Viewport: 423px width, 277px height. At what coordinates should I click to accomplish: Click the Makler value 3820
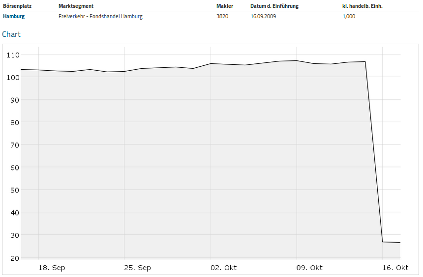click(222, 16)
